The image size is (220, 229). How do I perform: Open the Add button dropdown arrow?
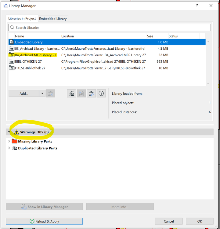pyautogui.click(x=42, y=93)
